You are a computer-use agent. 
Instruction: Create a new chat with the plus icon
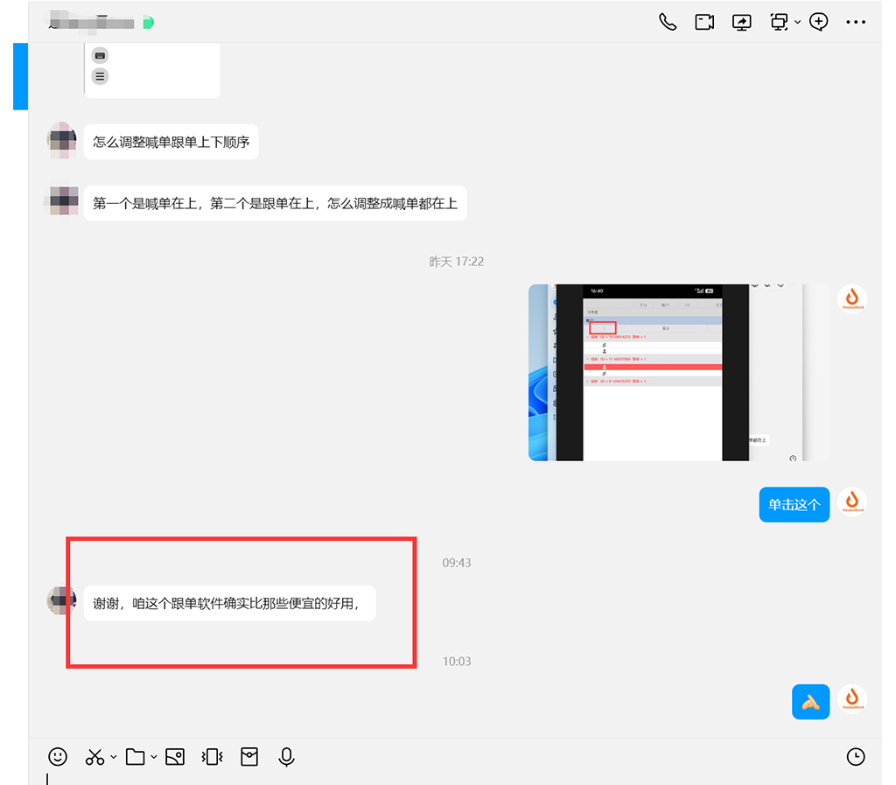[x=818, y=22]
